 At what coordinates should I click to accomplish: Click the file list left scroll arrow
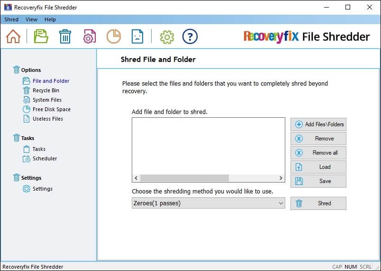(136, 178)
